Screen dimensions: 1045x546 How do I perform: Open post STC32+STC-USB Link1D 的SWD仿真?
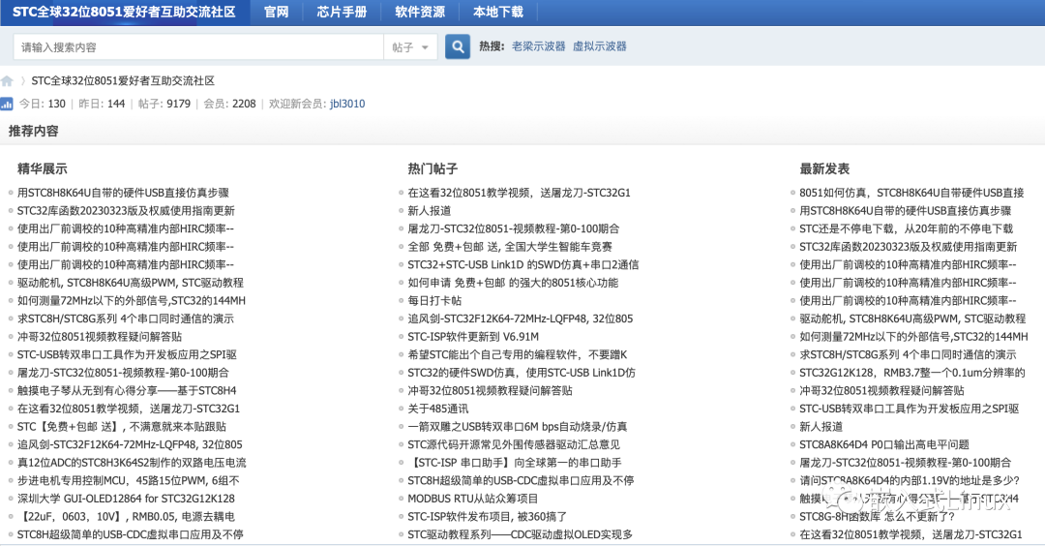pos(523,264)
